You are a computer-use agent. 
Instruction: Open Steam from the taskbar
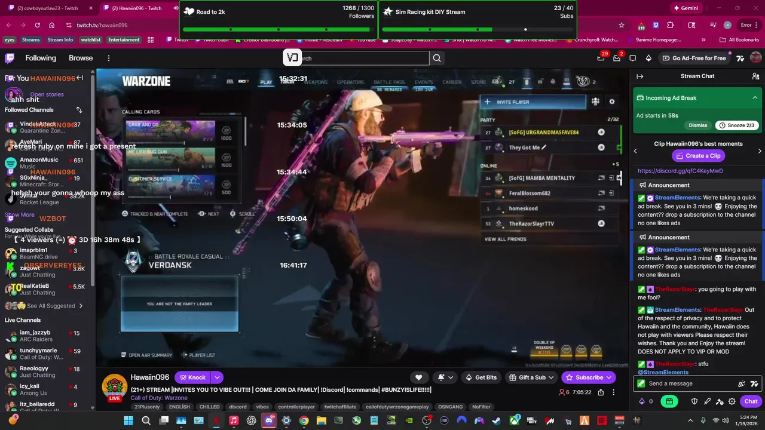[x=497, y=420]
